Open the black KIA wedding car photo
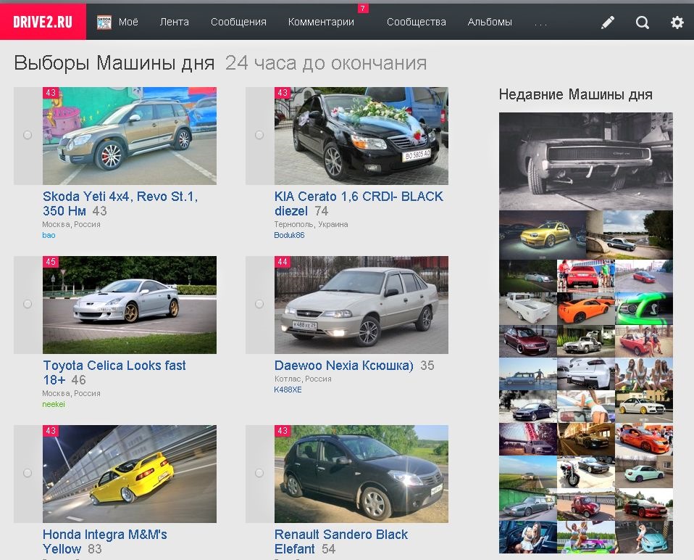Image resolution: width=694 pixels, height=560 pixels. 361,136
